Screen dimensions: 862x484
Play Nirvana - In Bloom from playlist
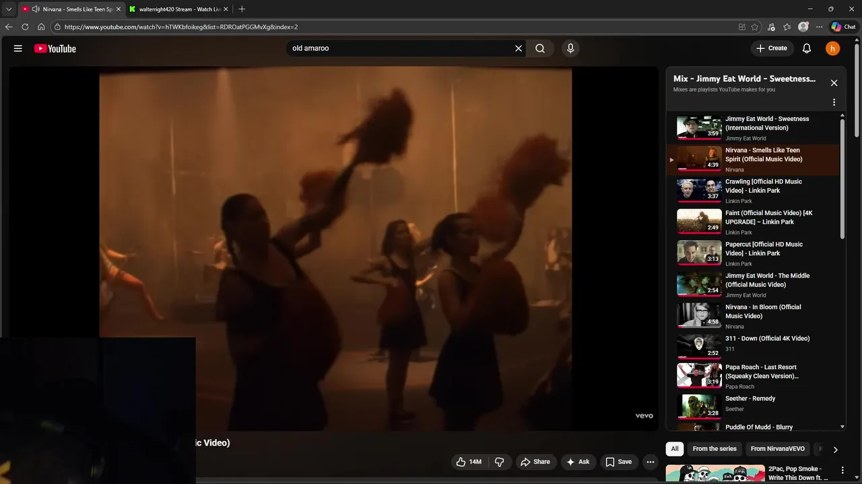(754, 317)
